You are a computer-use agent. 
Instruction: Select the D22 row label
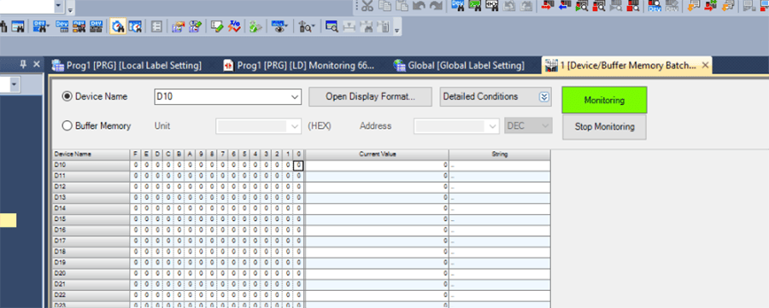click(91, 295)
